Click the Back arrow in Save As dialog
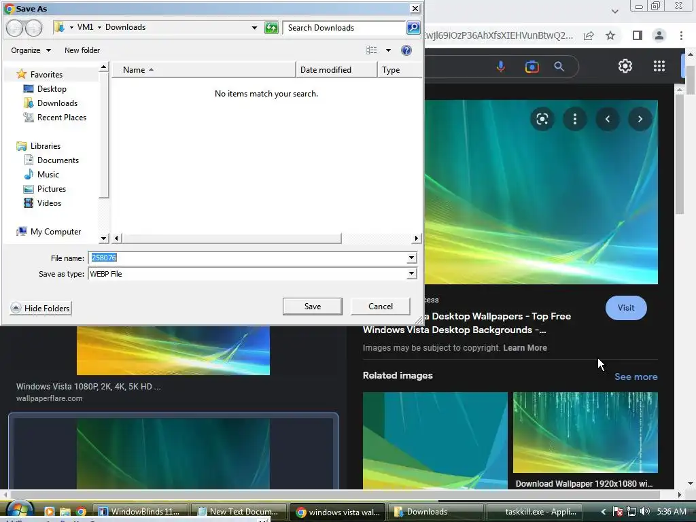 [x=15, y=28]
